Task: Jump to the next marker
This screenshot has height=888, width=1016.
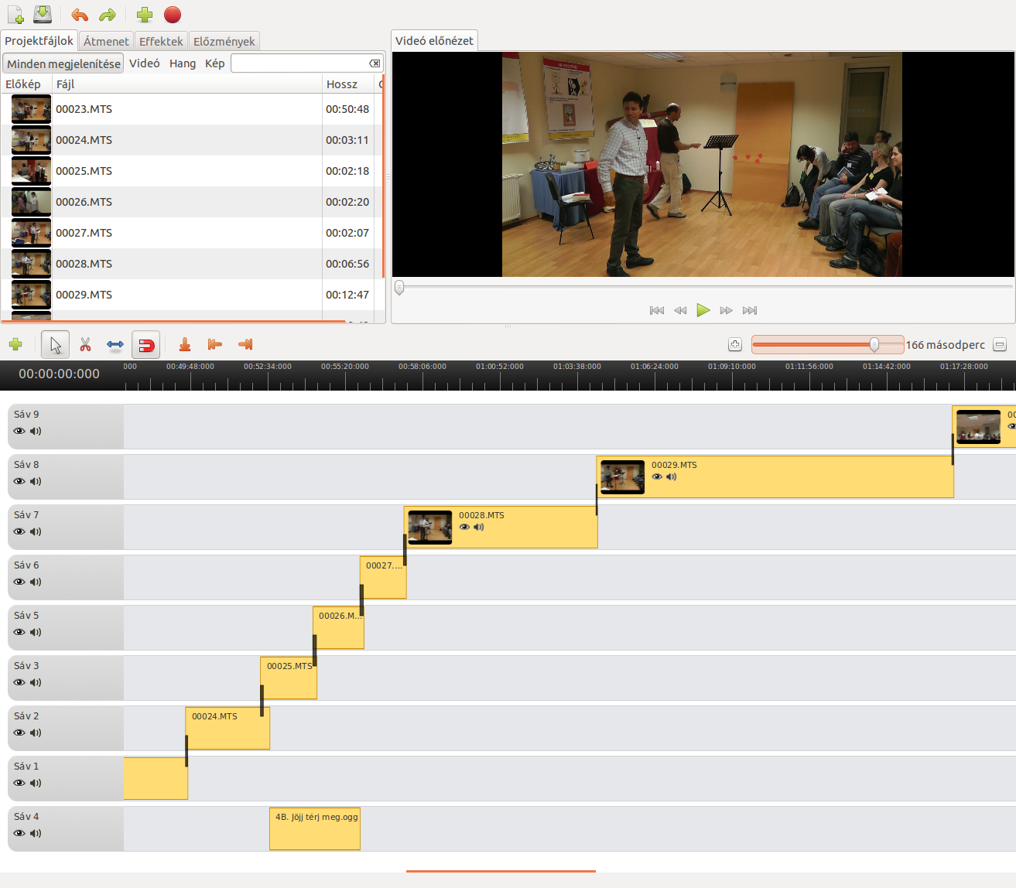Action: pos(245,345)
